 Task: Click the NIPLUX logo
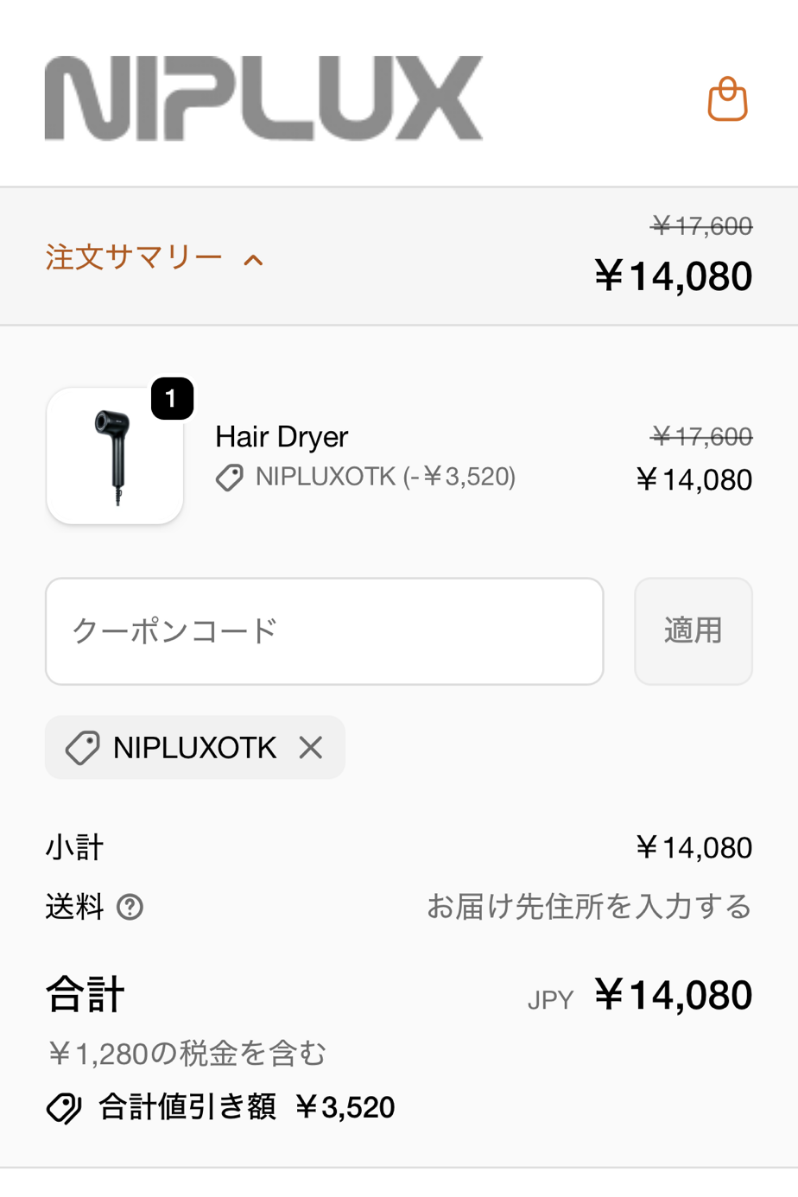[x=263, y=98]
